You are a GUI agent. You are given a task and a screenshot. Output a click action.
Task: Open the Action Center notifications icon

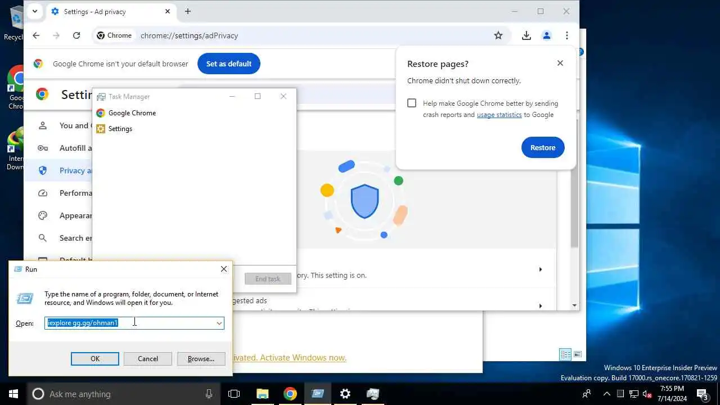702,394
